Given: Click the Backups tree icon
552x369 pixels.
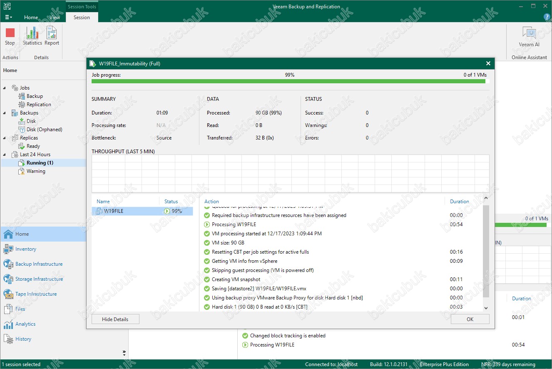Looking at the screenshot, I should (15, 113).
